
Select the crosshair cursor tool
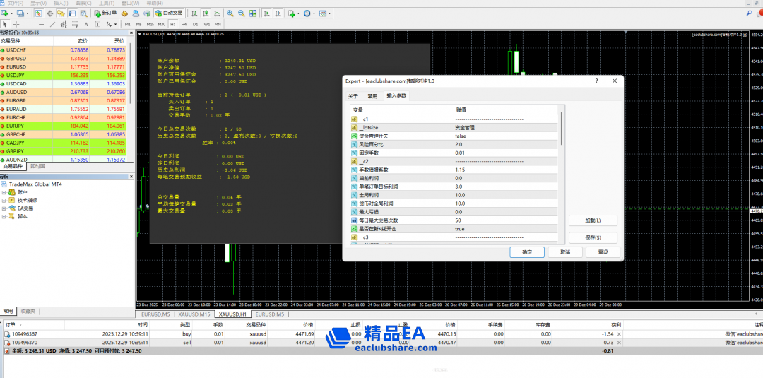click(16, 24)
